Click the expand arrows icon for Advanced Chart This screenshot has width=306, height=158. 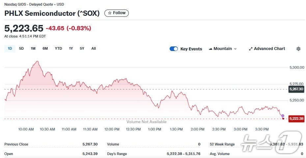pyautogui.click(x=251, y=49)
